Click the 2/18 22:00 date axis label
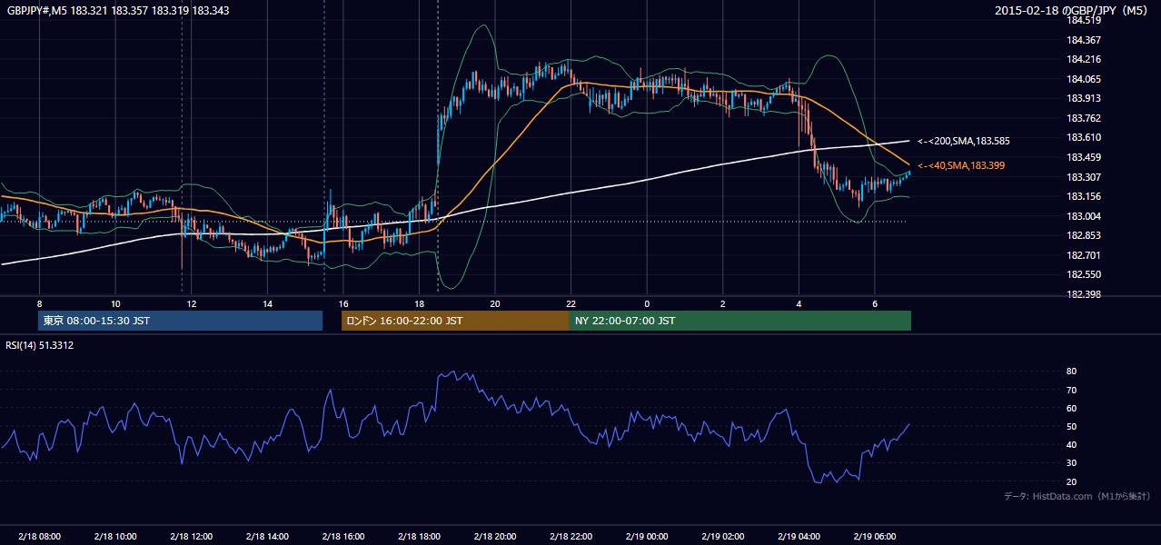The height and width of the screenshot is (545, 1161). (x=571, y=537)
